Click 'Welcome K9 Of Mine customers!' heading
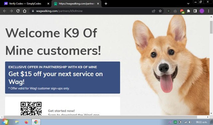This screenshot has height=125, width=213. pos(53,41)
